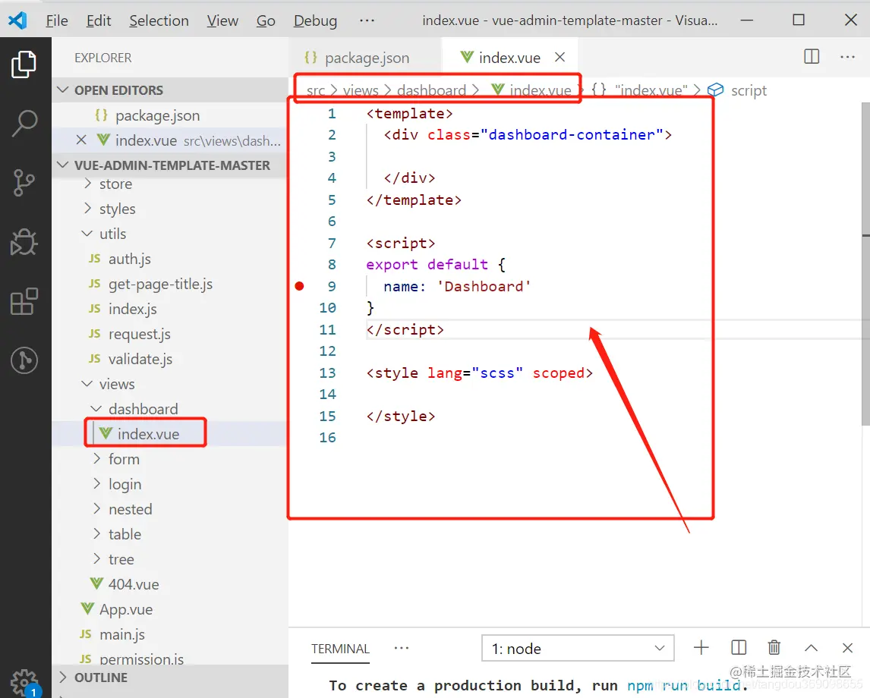This screenshot has height=698, width=870.
Task: Expand the login folder
Action: [x=97, y=483]
